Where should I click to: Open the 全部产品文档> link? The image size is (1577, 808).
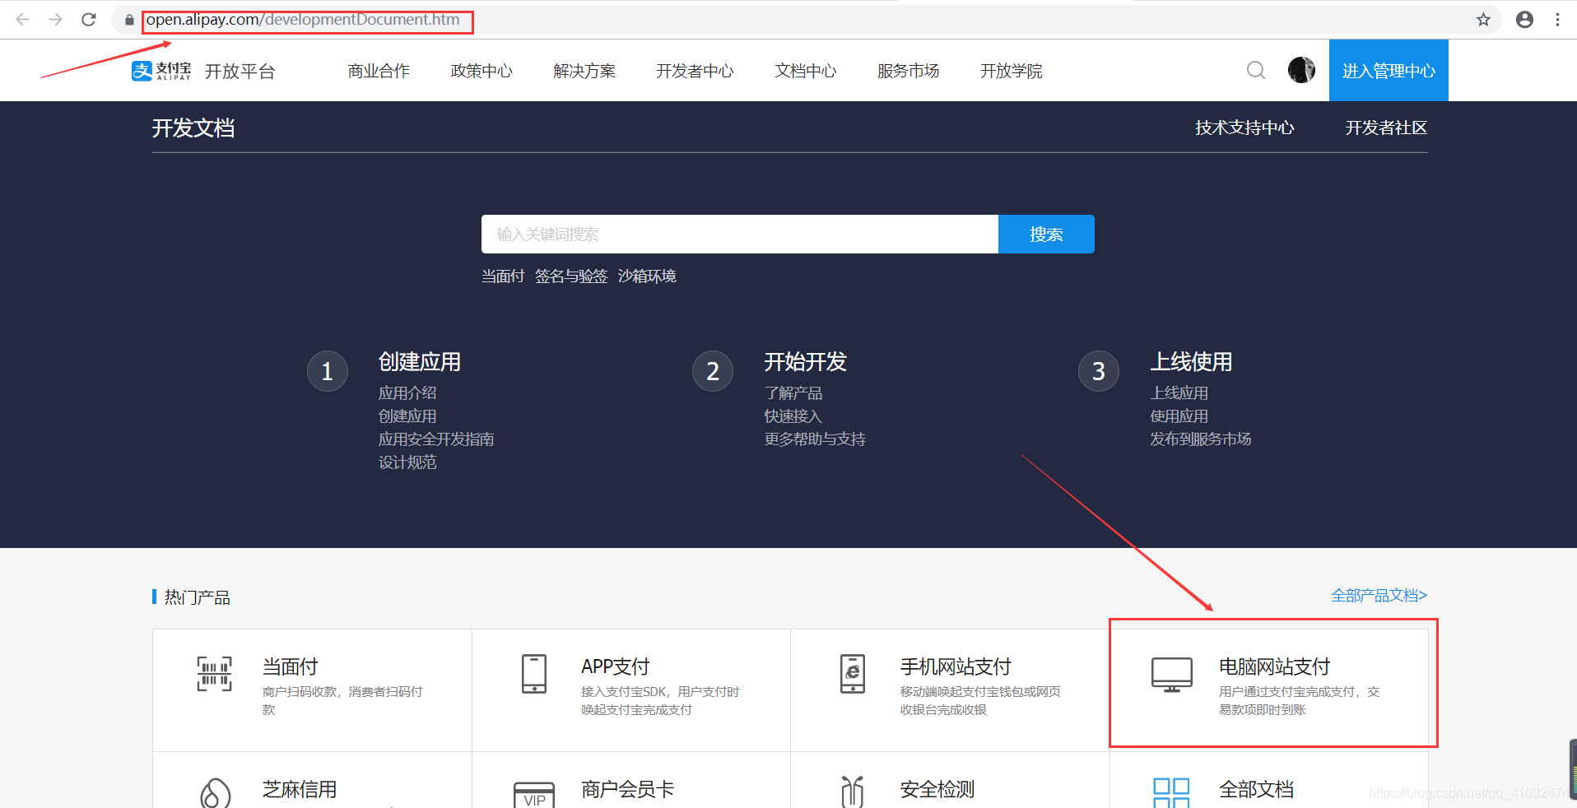pos(1379,595)
